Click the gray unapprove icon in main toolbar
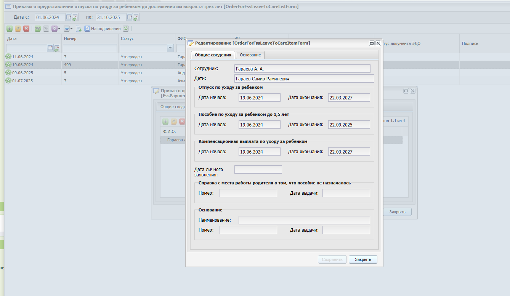The height and width of the screenshot is (296, 510). pyautogui.click(x=46, y=29)
